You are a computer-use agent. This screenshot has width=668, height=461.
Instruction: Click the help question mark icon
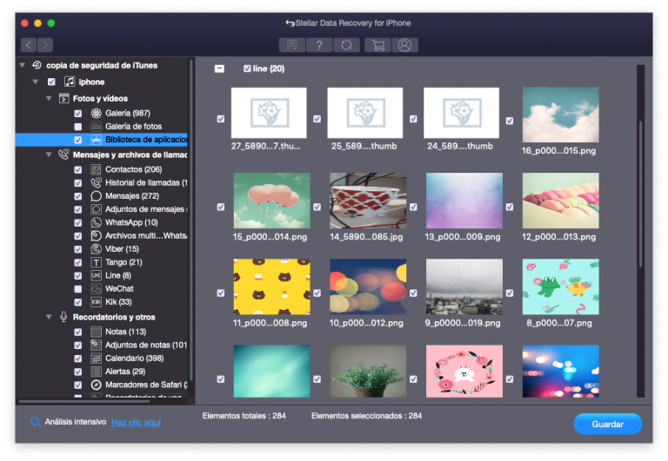(x=320, y=45)
